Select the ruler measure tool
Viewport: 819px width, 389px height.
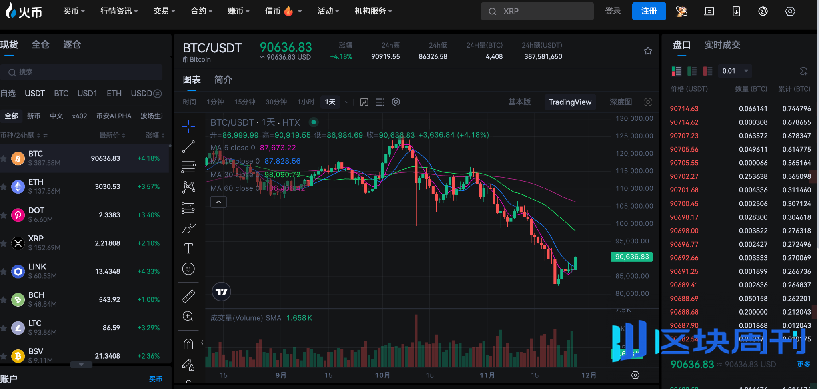pyautogui.click(x=188, y=296)
